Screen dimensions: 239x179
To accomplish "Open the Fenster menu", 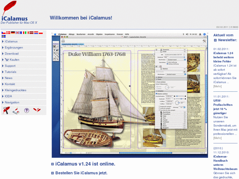I will 120,34.
